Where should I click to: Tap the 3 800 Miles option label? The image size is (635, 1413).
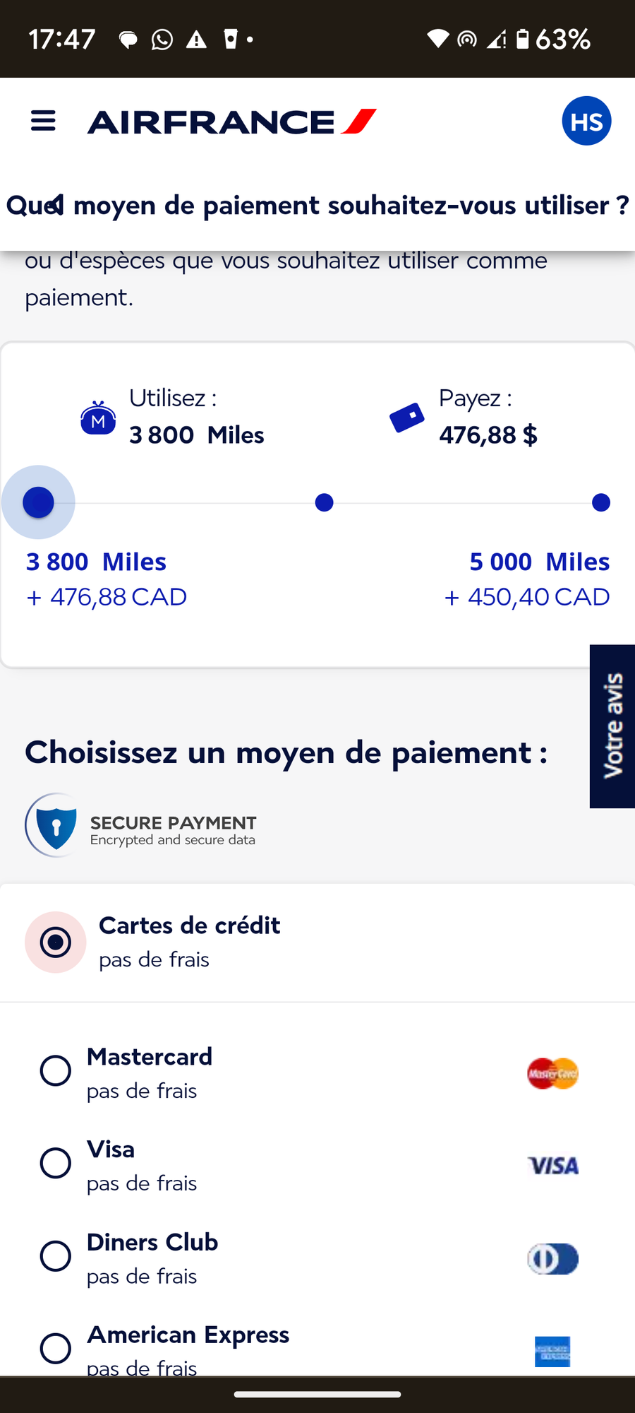click(x=96, y=562)
